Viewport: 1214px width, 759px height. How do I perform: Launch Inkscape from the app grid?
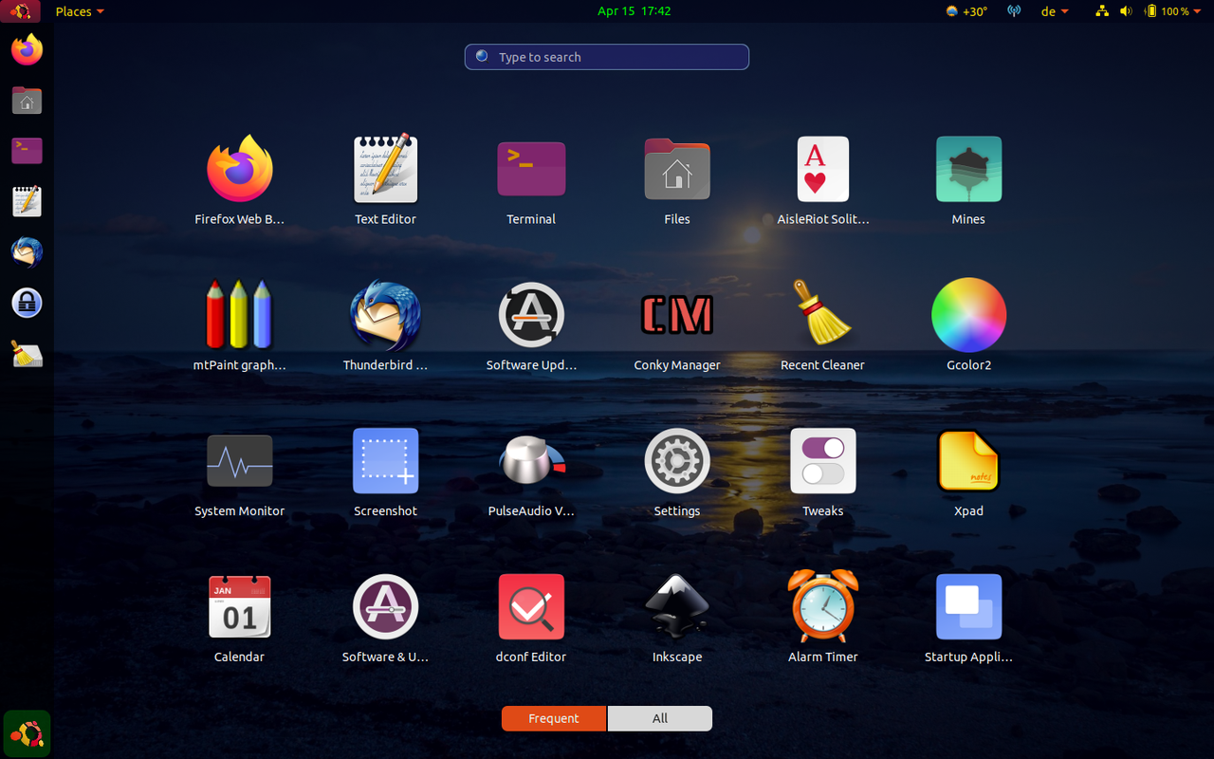pyautogui.click(x=676, y=607)
